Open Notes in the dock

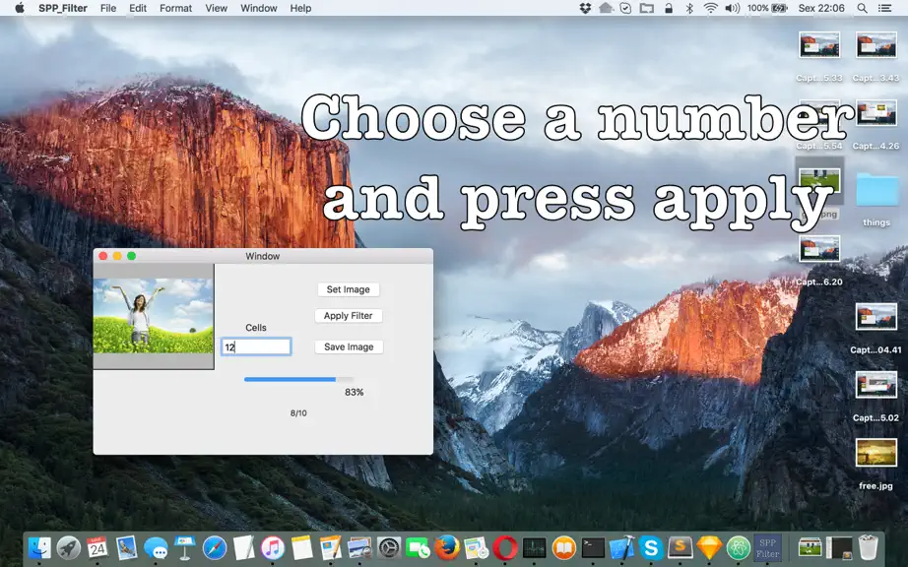tap(301, 547)
